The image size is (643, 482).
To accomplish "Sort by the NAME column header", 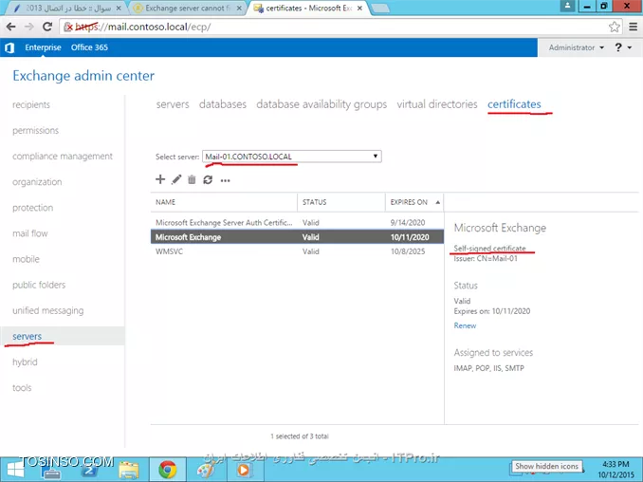I will click(x=224, y=202).
